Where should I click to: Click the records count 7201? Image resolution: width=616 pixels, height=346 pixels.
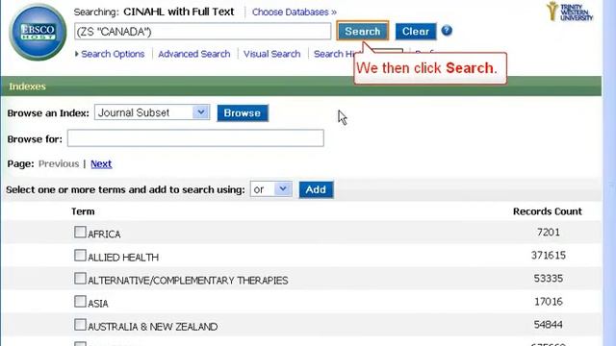click(548, 233)
